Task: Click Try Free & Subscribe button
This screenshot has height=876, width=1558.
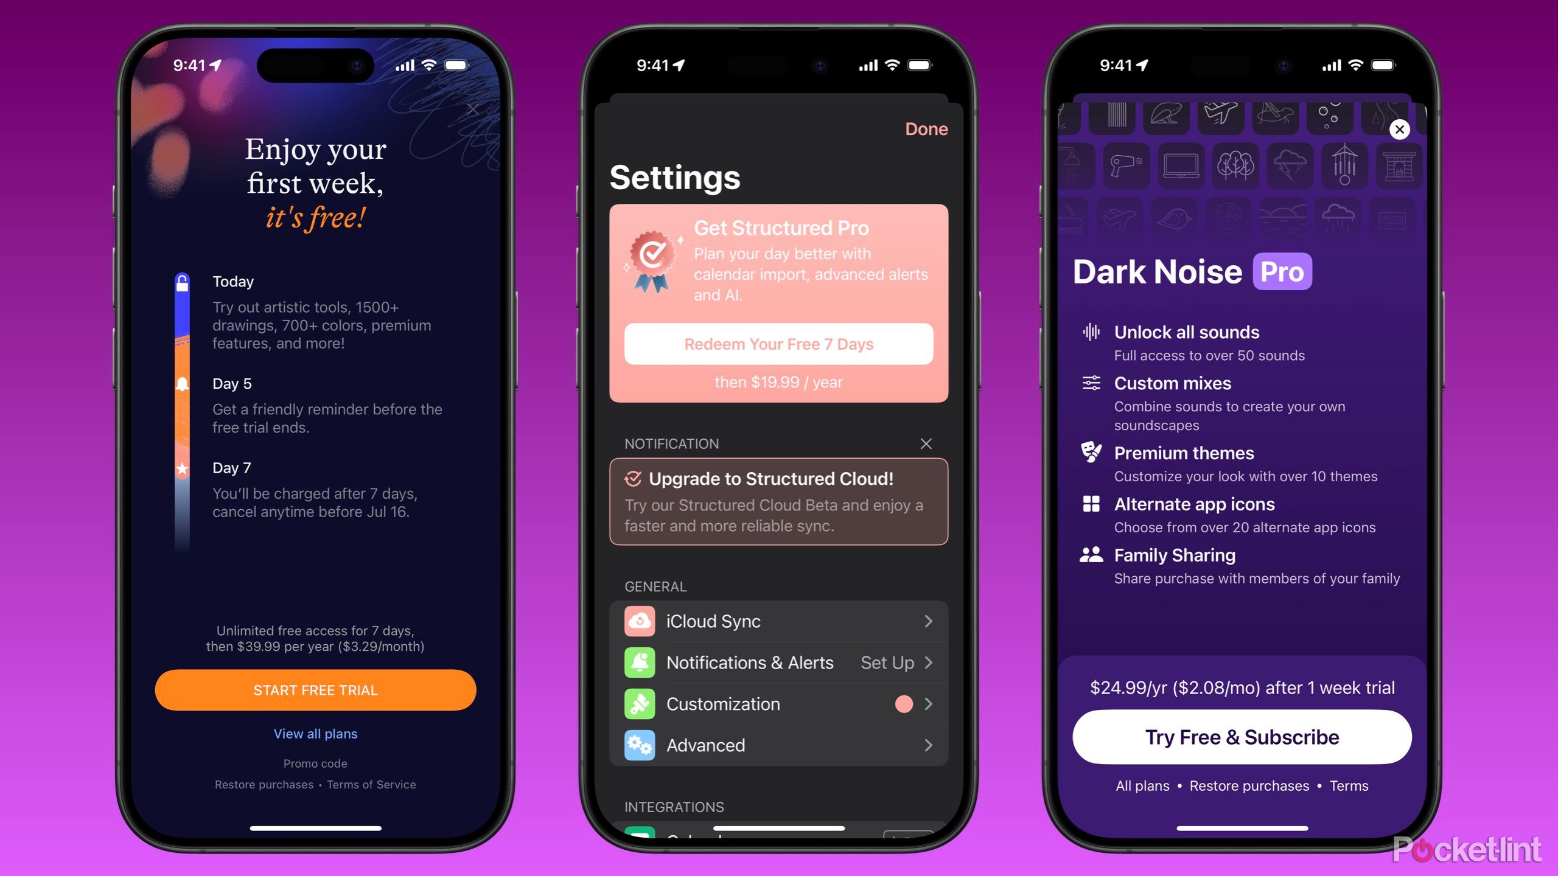Action: [1240, 737]
